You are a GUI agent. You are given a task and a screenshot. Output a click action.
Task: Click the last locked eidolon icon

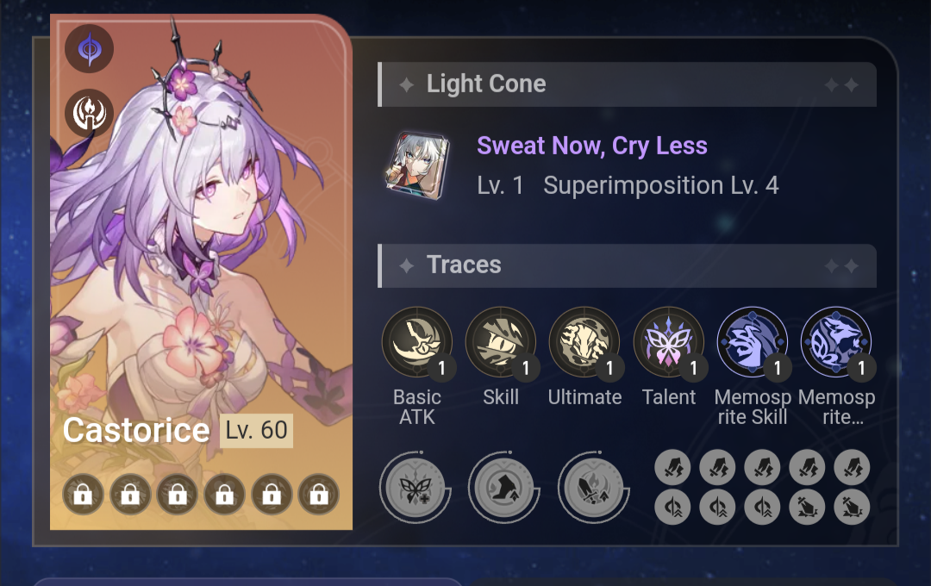coord(319,494)
